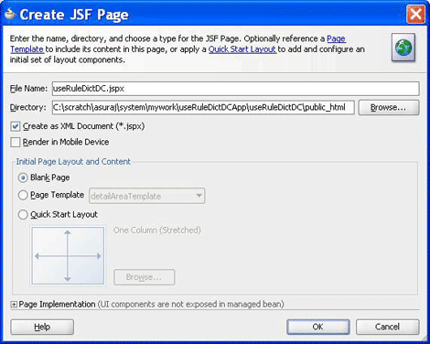Screen dimensions: 430x344
Task: Click the 'One Column (Stretched)' label
Action: [x=157, y=231]
